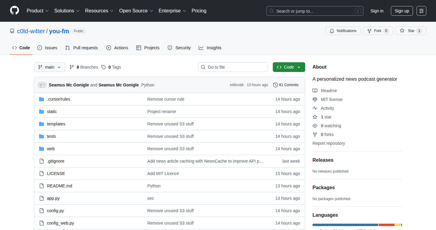Click the static folder icon
The width and height of the screenshot is (436, 230).
click(41, 112)
